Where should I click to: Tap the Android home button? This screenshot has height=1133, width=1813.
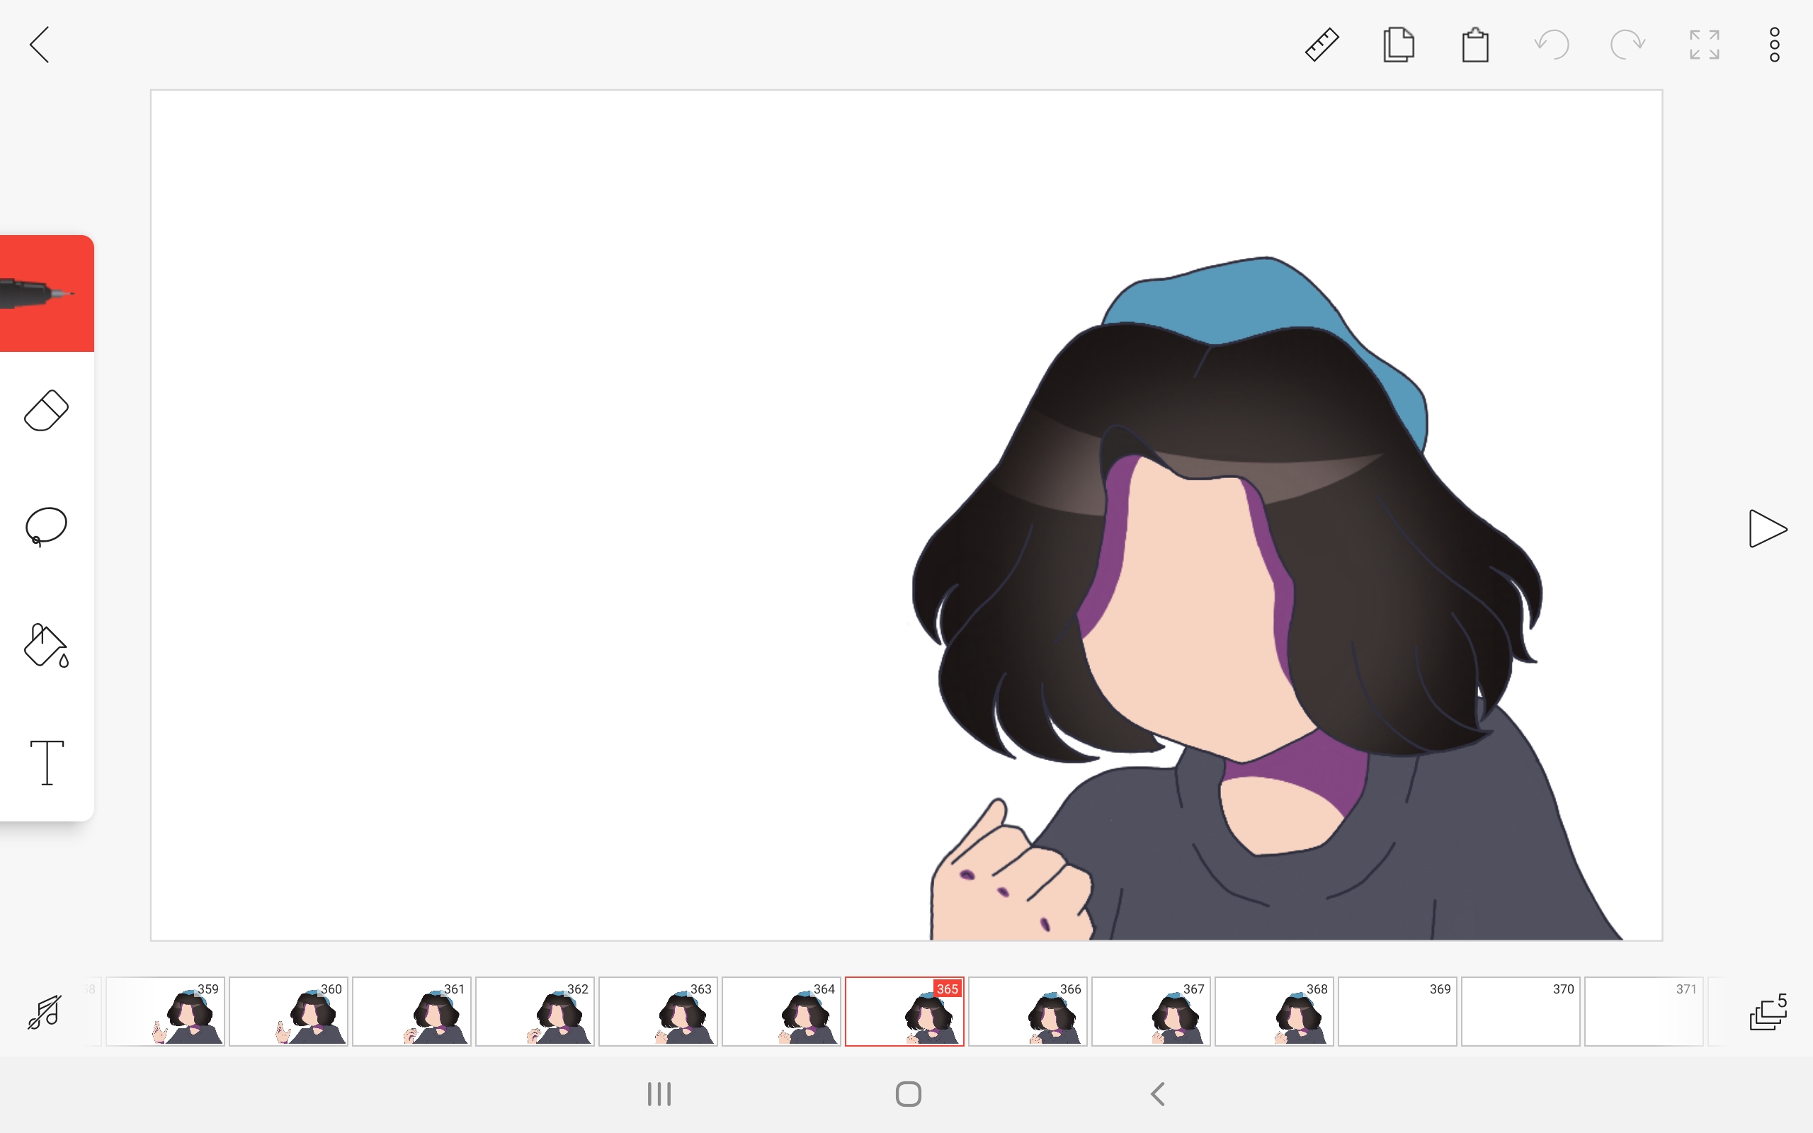(x=909, y=1094)
